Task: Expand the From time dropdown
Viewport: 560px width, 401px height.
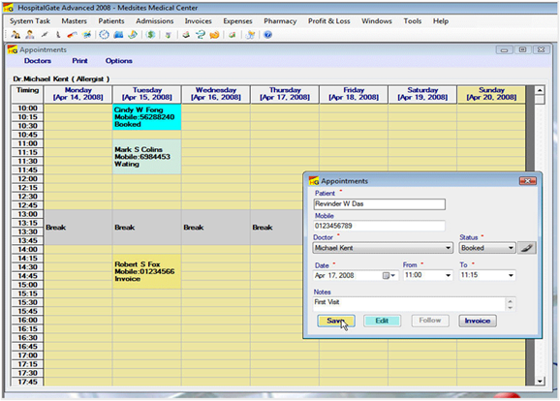Action: coord(448,275)
